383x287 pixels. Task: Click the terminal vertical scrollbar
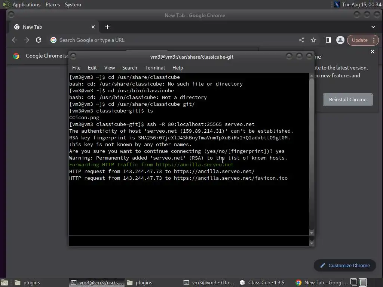click(x=312, y=154)
